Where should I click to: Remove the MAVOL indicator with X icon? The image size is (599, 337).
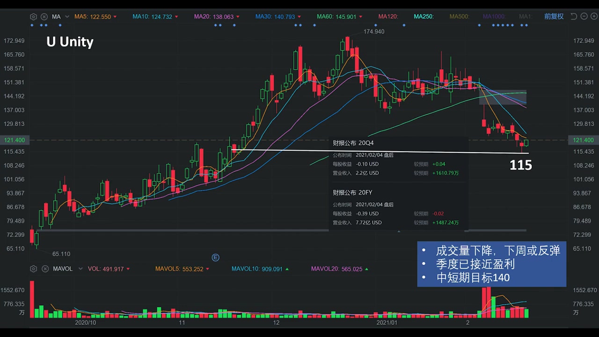point(45,269)
